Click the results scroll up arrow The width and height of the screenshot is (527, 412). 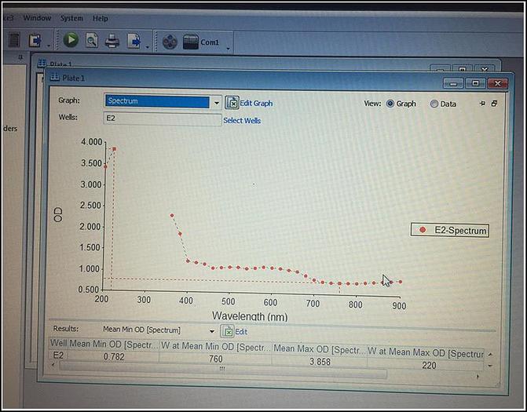(x=490, y=354)
